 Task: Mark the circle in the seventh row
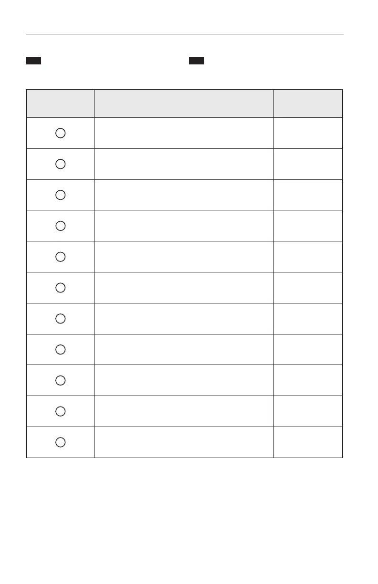click(60, 318)
